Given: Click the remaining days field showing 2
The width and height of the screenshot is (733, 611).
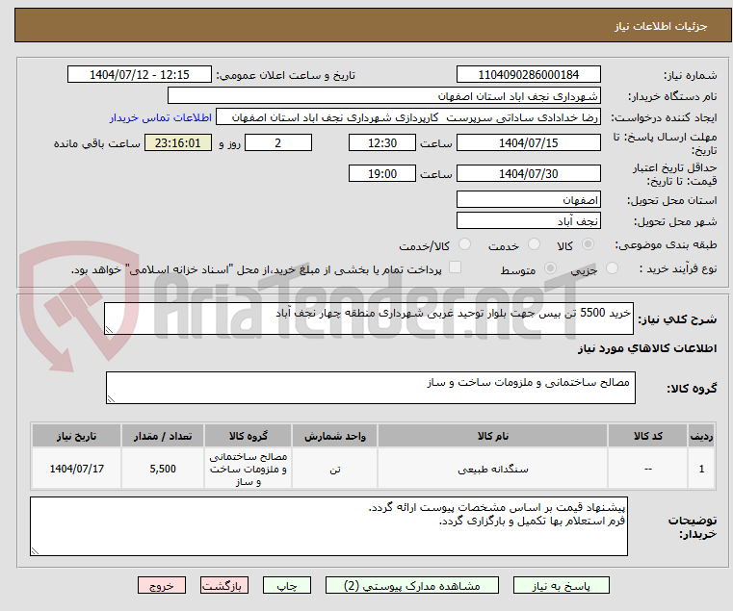Looking at the screenshot, I should click(278, 143).
